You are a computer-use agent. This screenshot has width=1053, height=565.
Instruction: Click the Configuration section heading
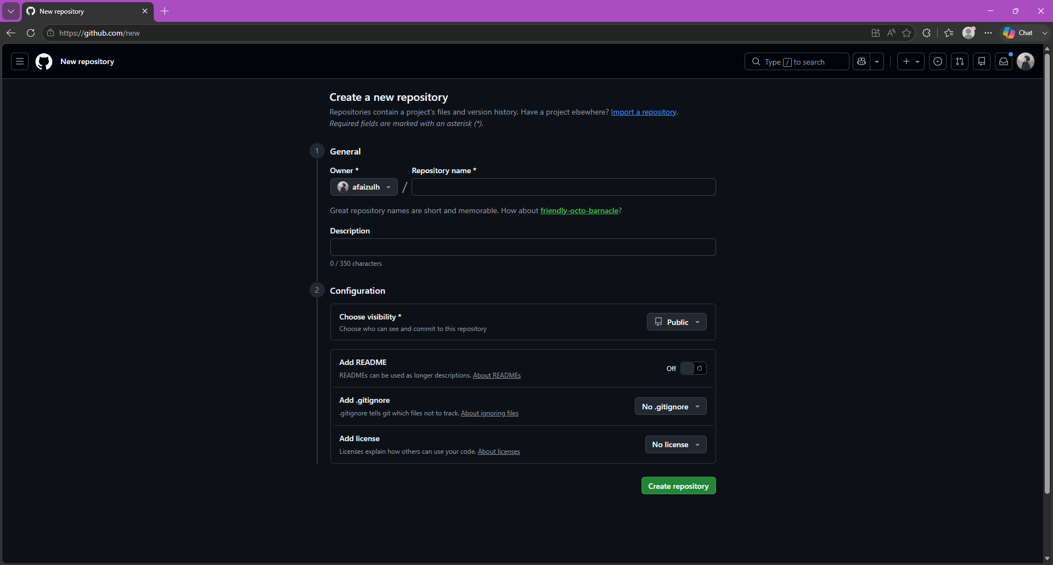(x=357, y=290)
